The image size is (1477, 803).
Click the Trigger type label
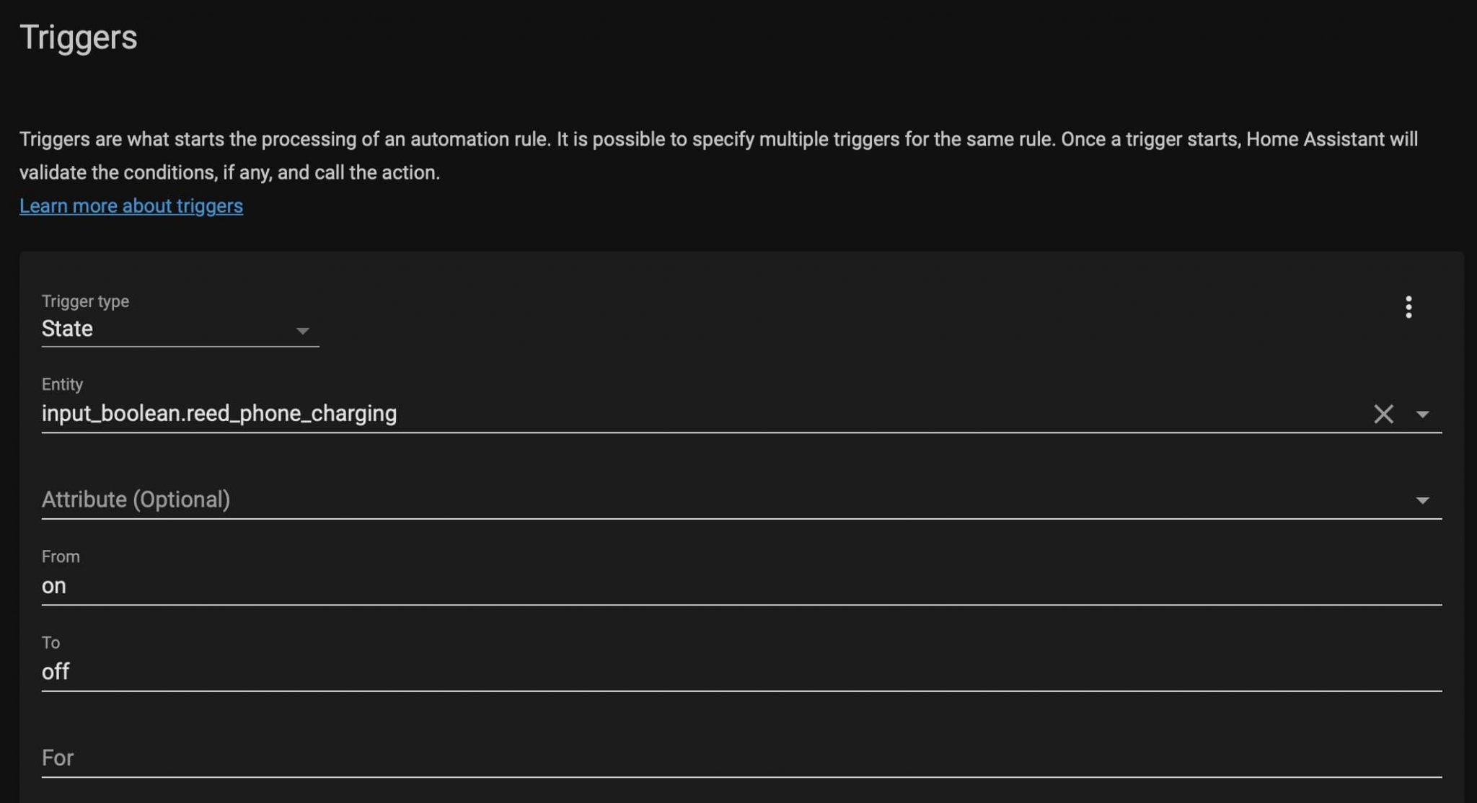[x=85, y=301]
